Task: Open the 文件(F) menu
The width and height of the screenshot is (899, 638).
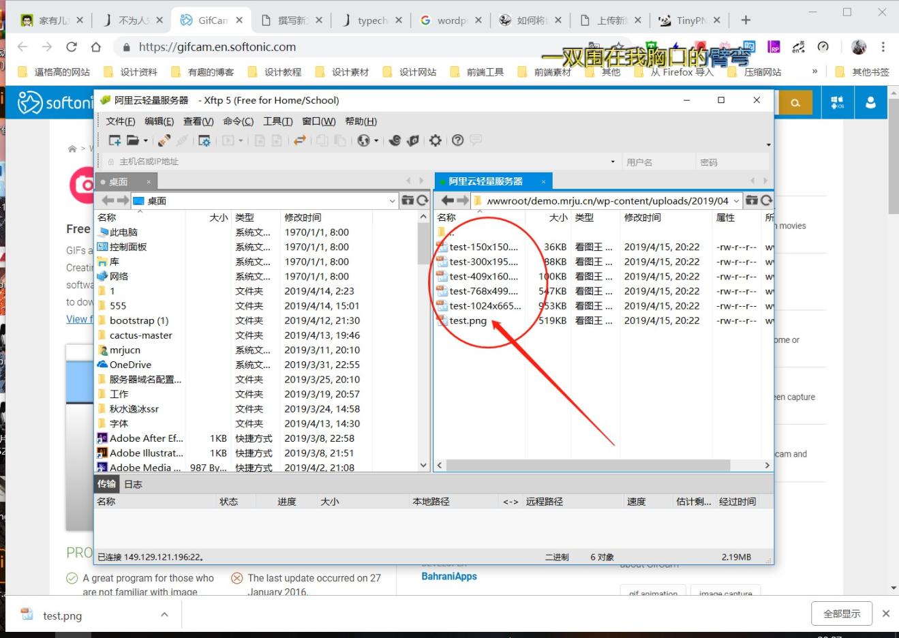Action: [x=120, y=121]
